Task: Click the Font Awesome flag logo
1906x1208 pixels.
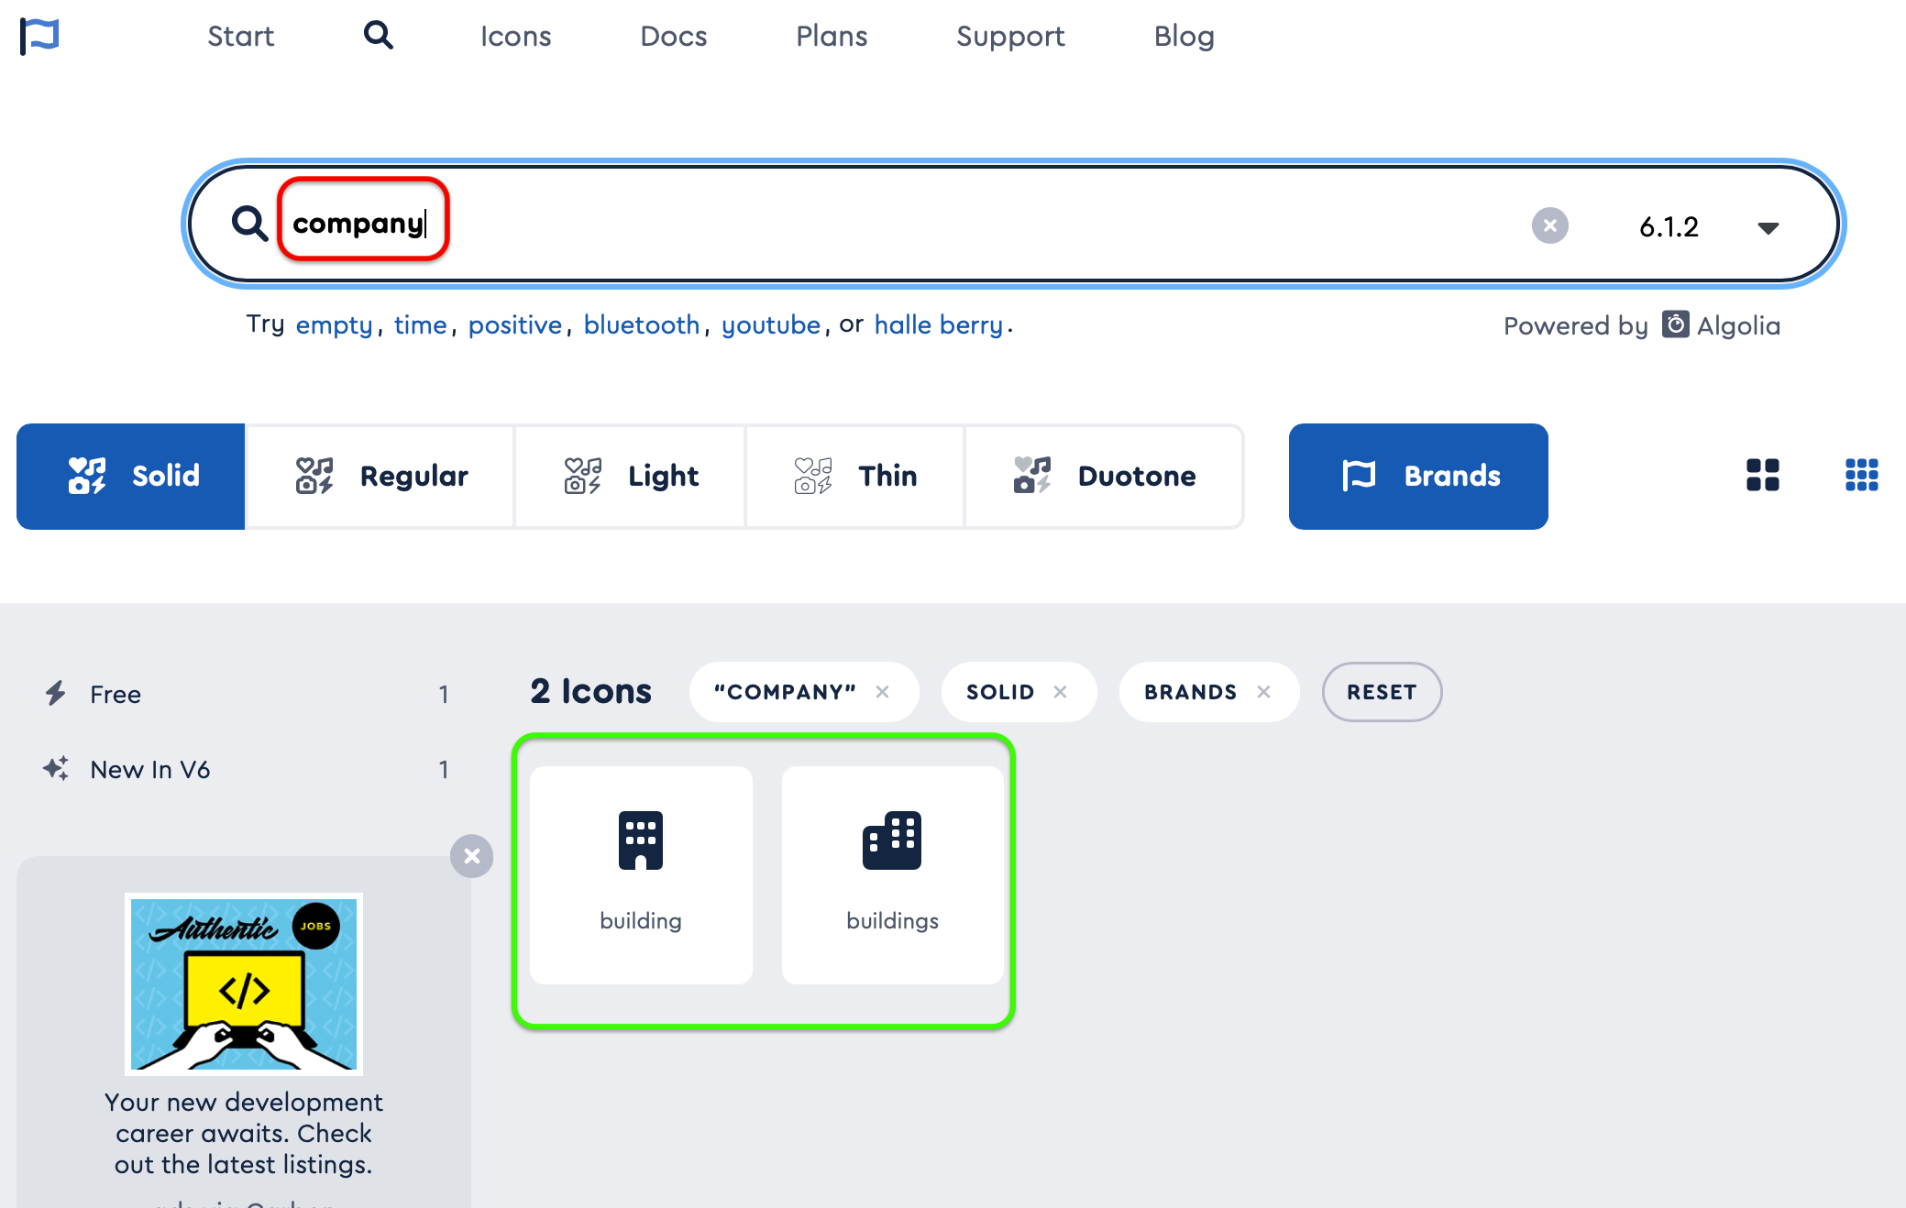Action: tap(39, 36)
